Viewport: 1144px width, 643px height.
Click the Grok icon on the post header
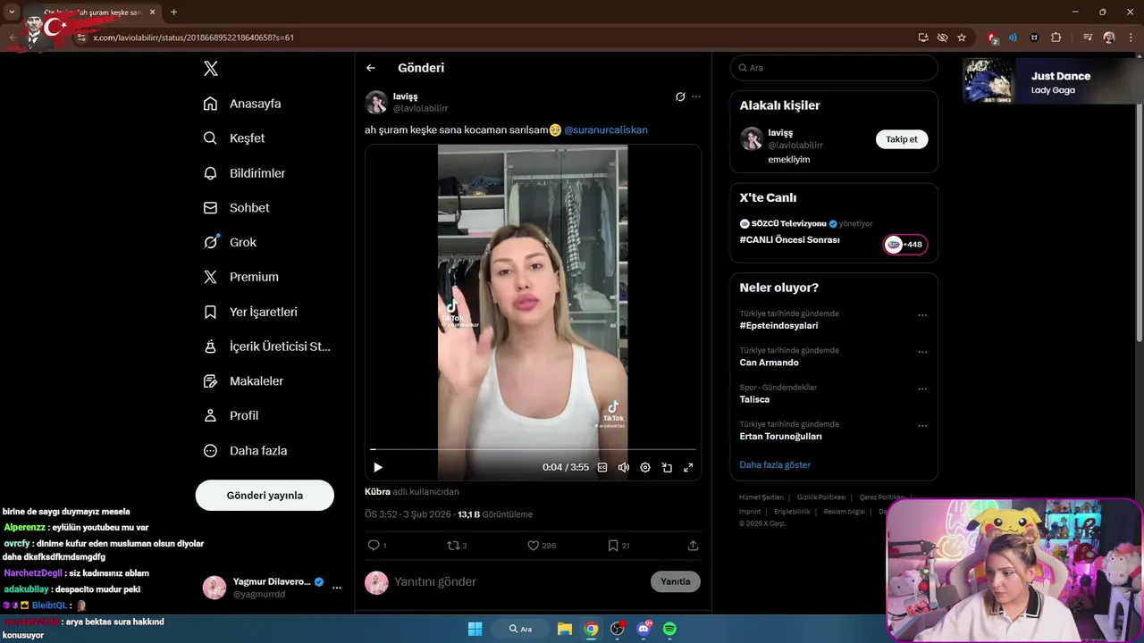(x=680, y=96)
